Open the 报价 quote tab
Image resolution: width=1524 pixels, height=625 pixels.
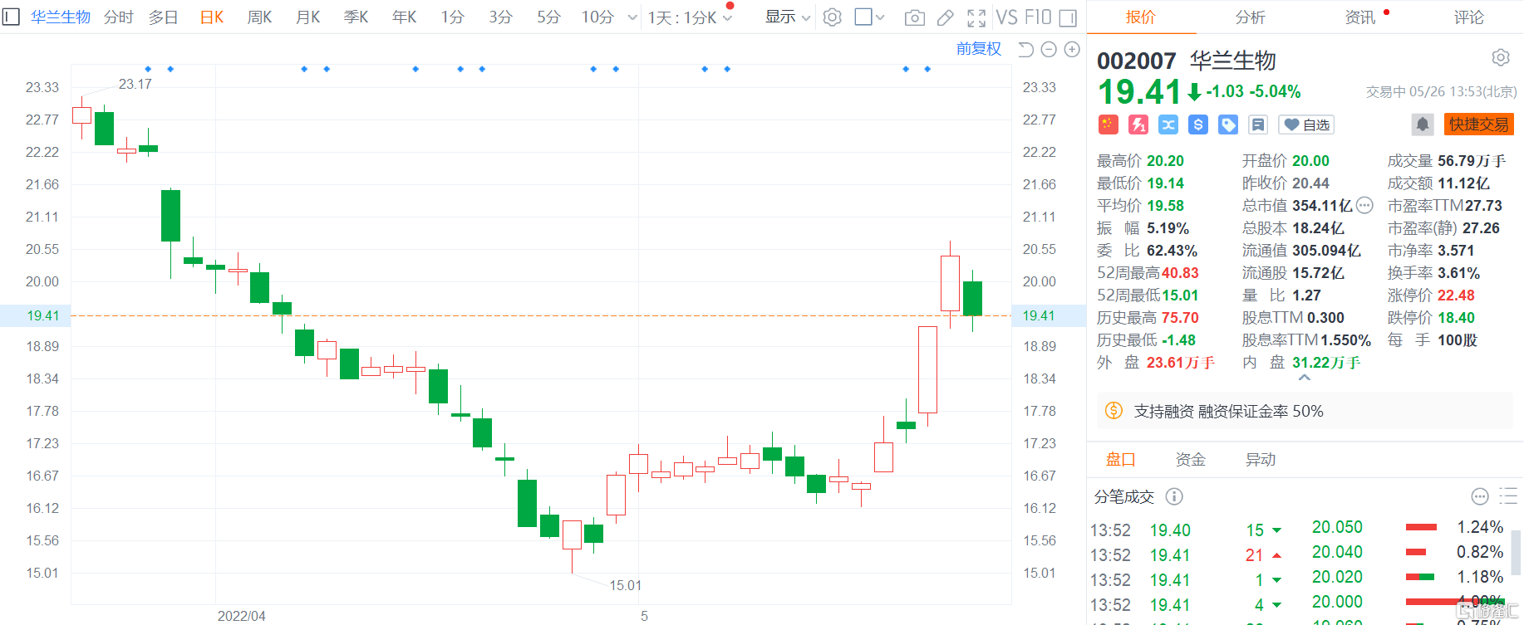[x=1140, y=17]
